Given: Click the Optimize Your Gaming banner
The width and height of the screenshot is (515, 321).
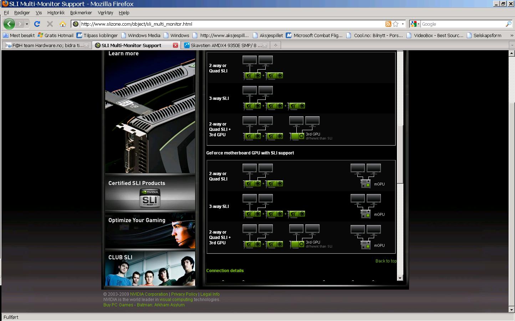Looking at the screenshot, I should click(150, 230).
